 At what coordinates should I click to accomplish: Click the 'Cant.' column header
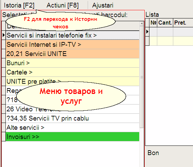click(x=165, y=23)
